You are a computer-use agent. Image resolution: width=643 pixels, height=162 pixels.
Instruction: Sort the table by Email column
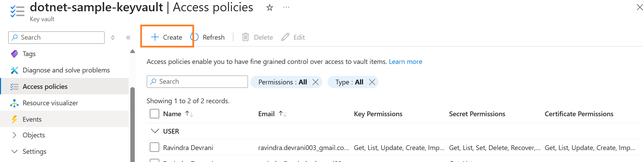point(283,114)
